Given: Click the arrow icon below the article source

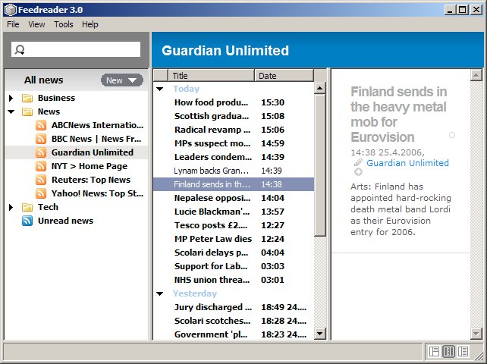Looking at the screenshot, I should coord(358,171).
